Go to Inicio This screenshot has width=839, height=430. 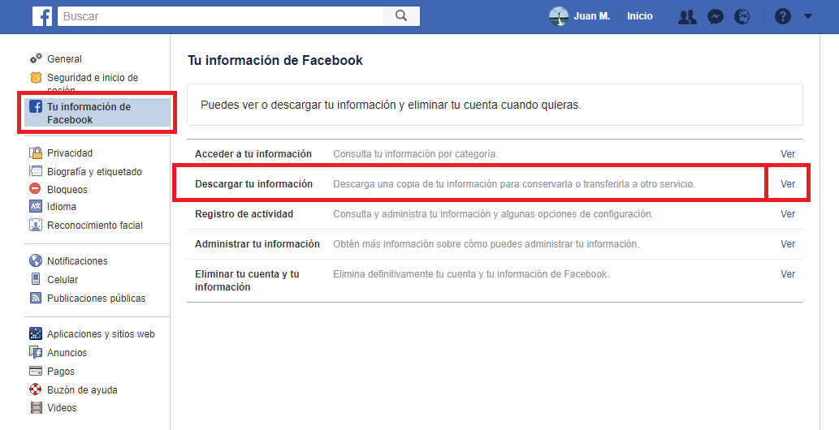(640, 16)
